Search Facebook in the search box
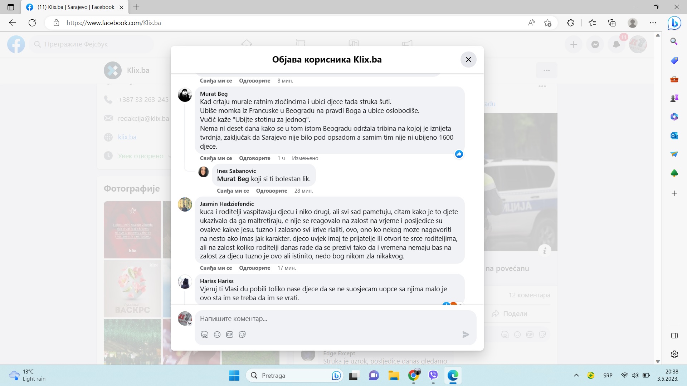This screenshot has width=687, height=386. click(91, 44)
